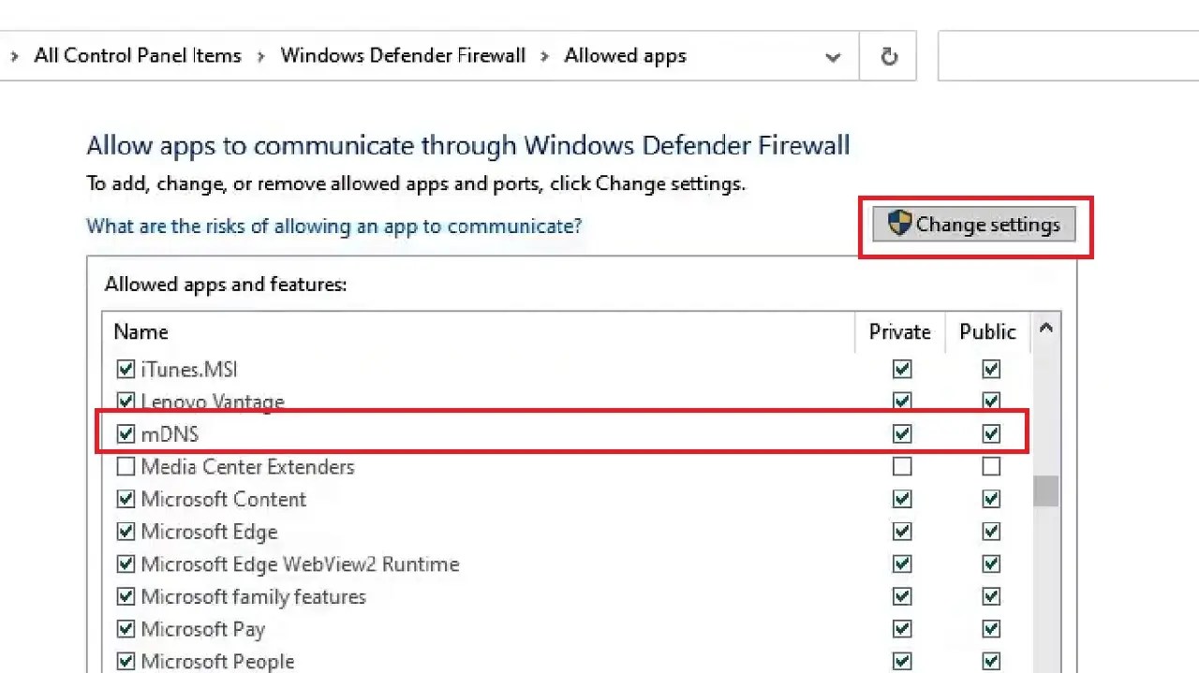Click the UAC shield icon on Change settings
The width and height of the screenshot is (1199, 673).
(x=899, y=224)
